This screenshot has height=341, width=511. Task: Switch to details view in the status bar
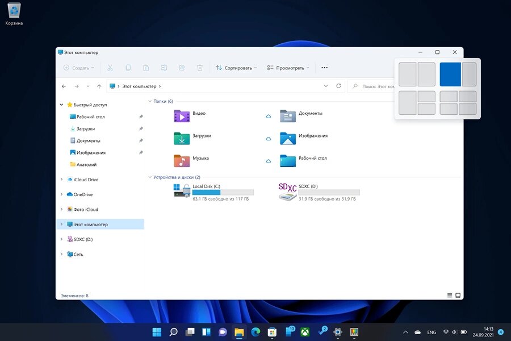pos(450,295)
